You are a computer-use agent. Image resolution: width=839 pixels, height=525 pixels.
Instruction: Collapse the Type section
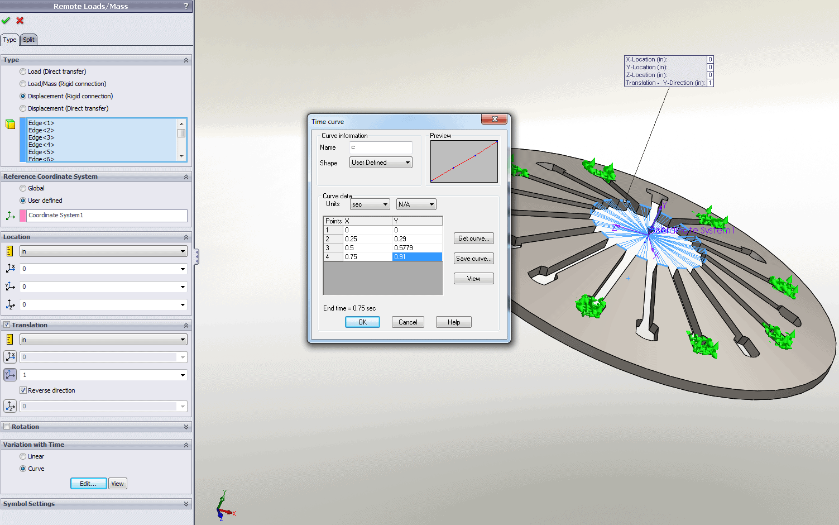pyautogui.click(x=186, y=60)
